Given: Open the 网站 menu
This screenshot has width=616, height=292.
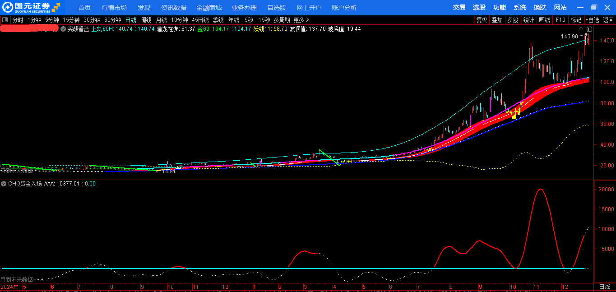Looking at the screenshot, I should tap(560, 8).
